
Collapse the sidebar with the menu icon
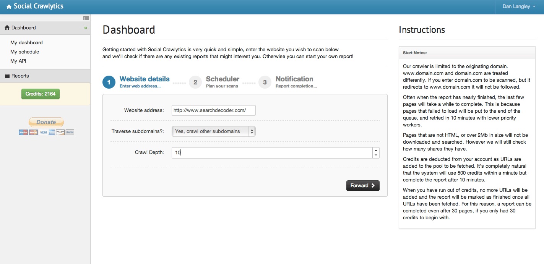(86, 18)
